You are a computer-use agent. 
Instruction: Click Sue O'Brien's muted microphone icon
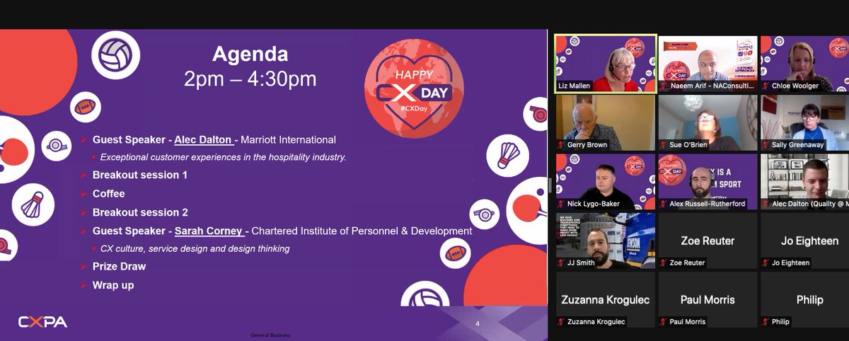(663, 145)
